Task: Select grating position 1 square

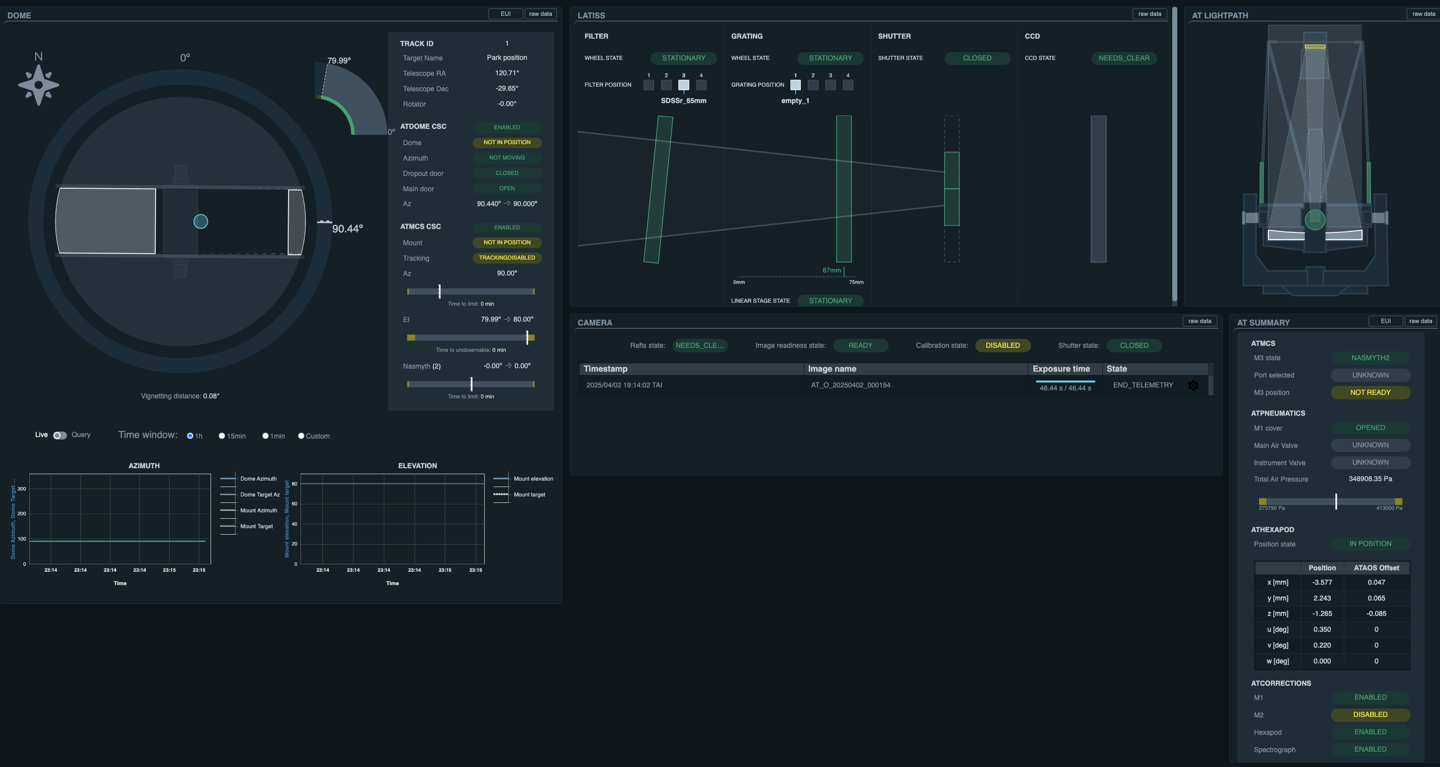Action: 795,85
